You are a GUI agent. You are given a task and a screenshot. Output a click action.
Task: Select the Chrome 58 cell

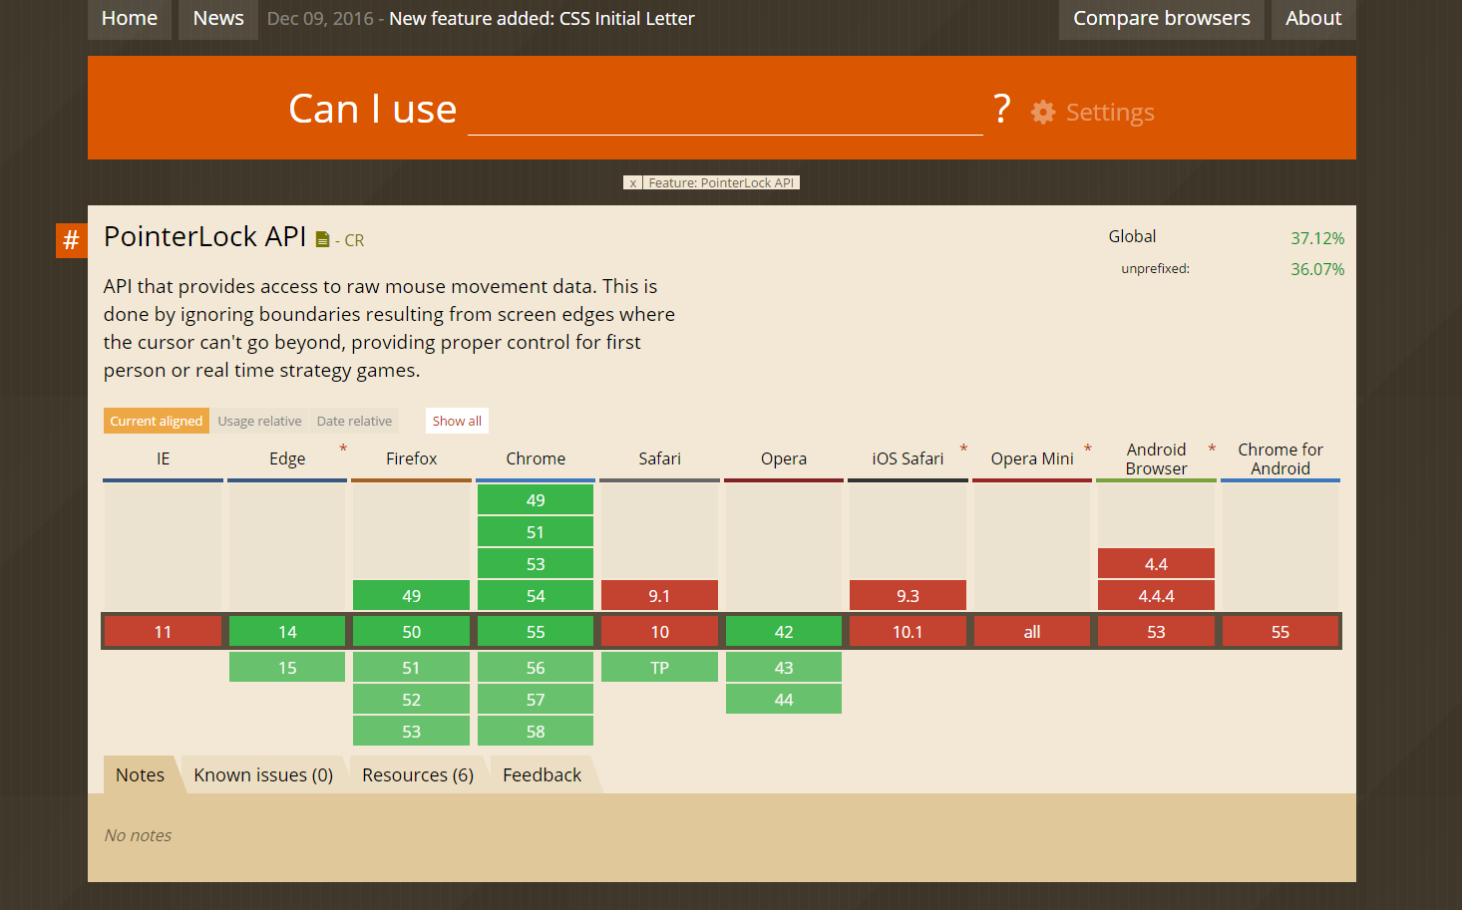coord(536,731)
